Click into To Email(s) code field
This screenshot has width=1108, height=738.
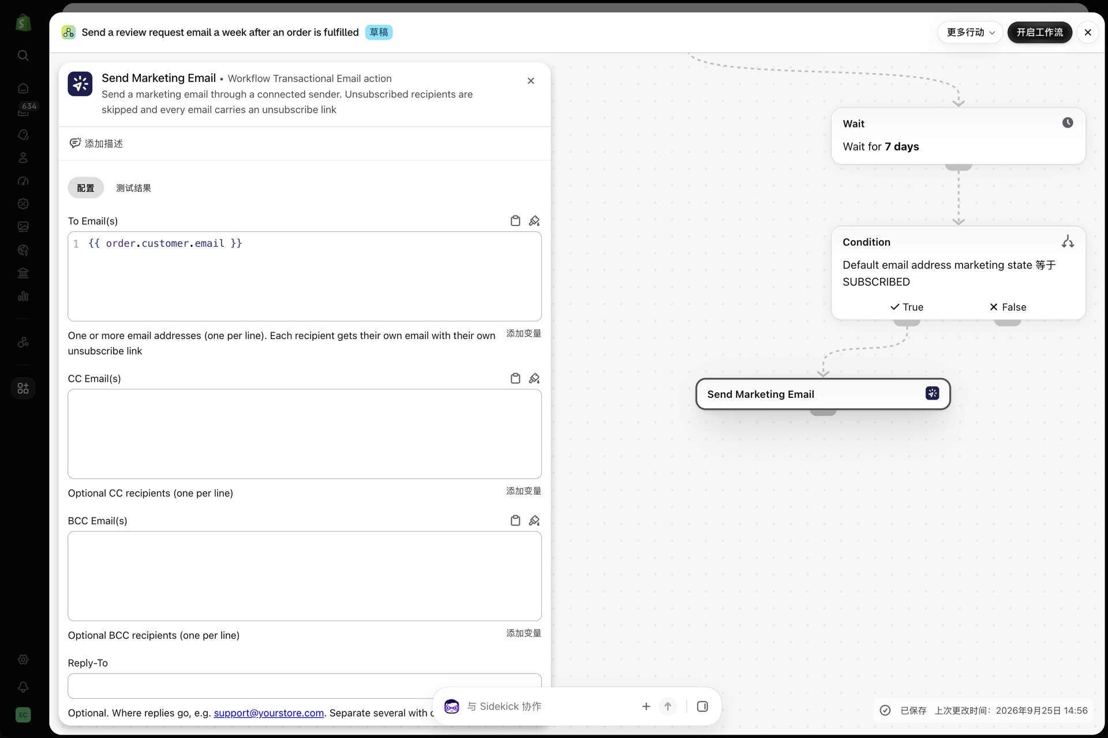[x=305, y=276]
